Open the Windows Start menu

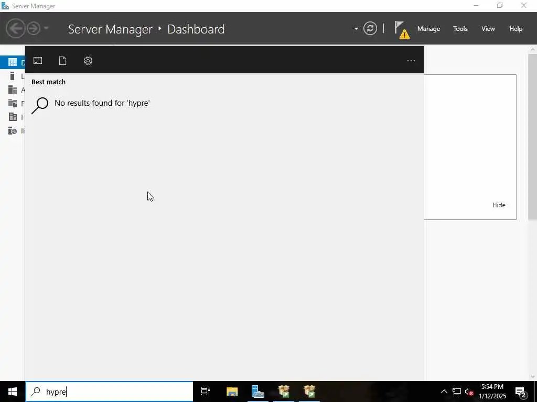(x=13, y=392)
